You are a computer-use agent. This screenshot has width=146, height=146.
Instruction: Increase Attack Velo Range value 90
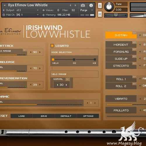pos(40,52)
